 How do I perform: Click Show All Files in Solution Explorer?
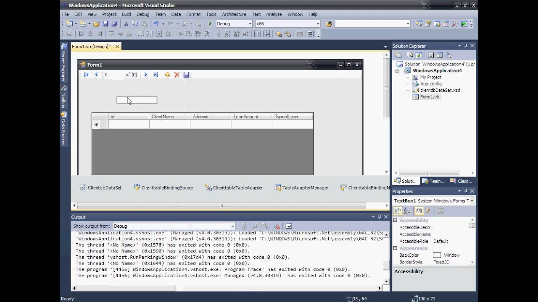(410, 55)
